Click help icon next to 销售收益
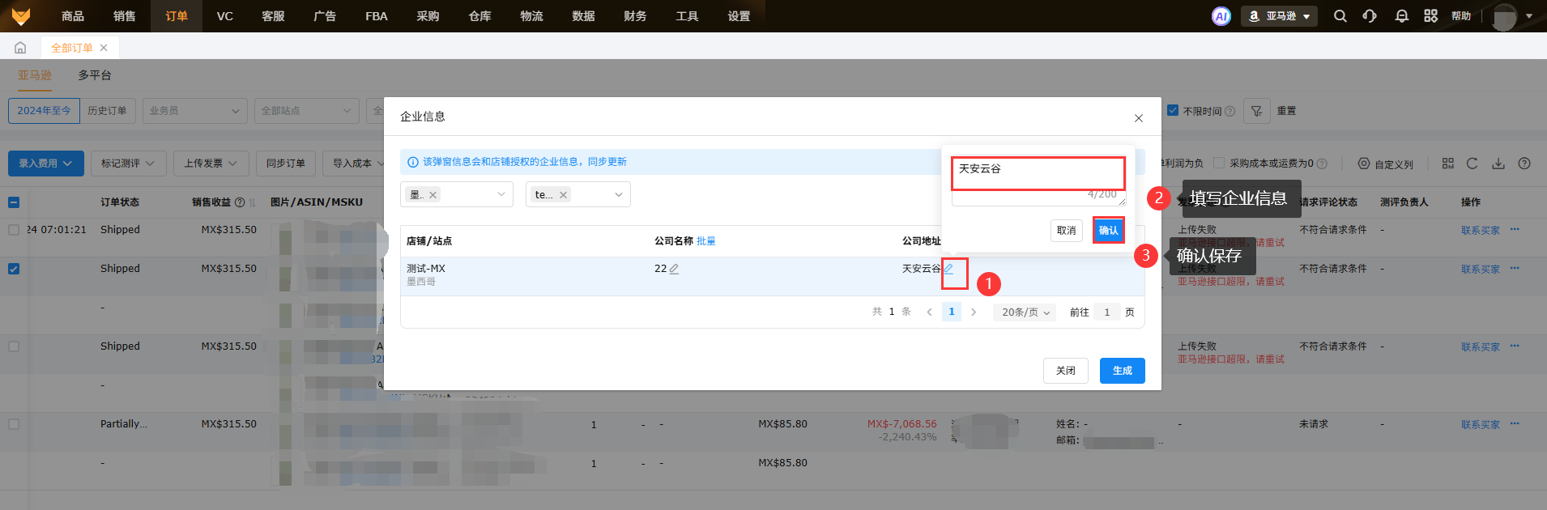Image resolution: width=1547 pixels, height=510 pixels. coord(239,202)
